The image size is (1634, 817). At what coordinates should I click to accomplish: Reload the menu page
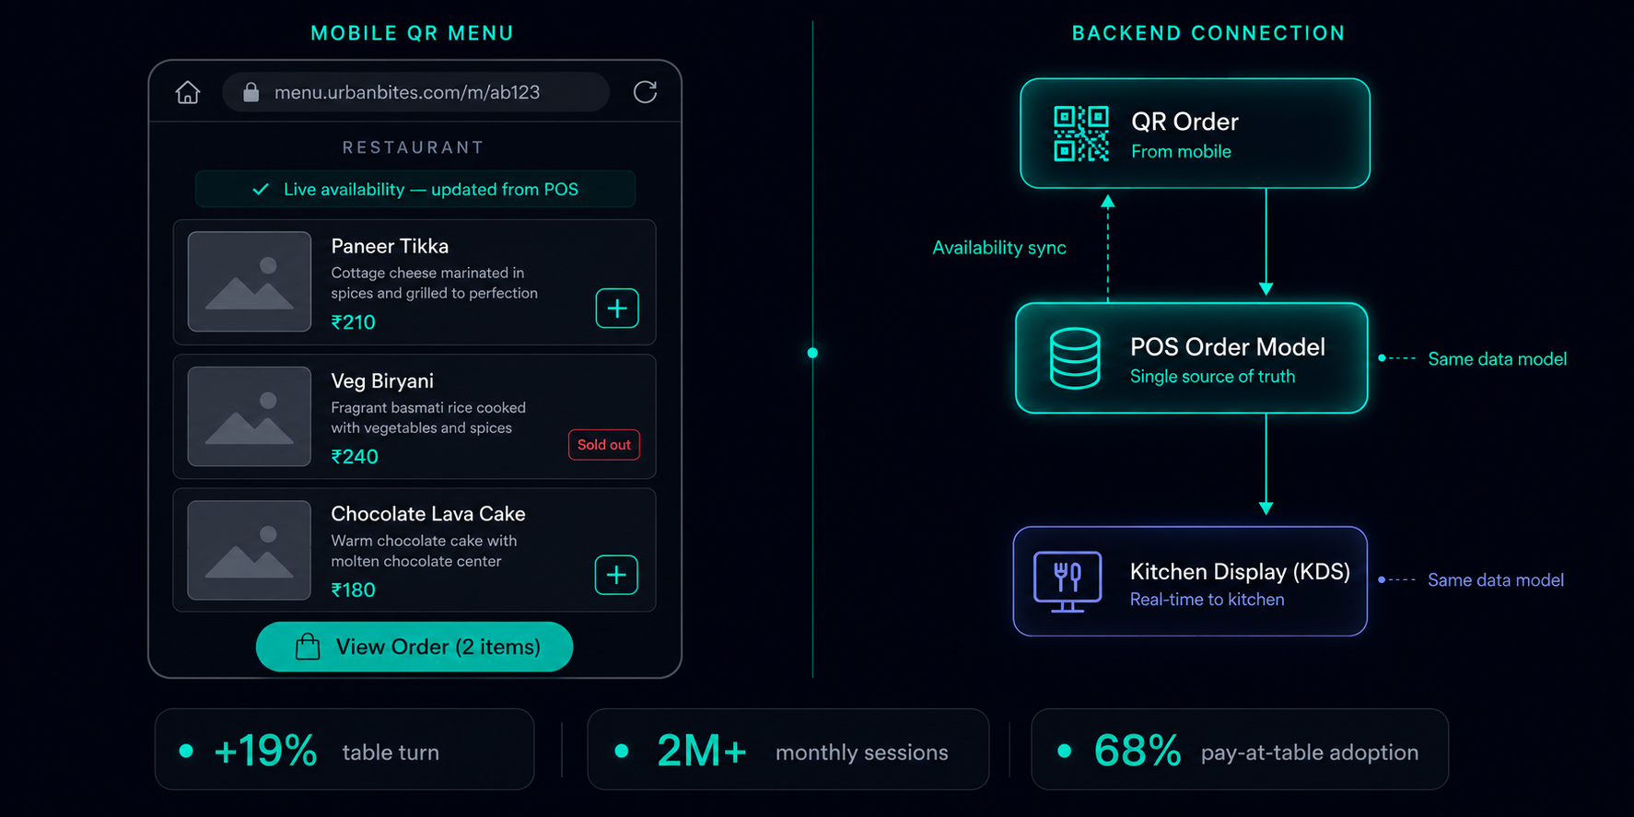[x=646, y=92]
